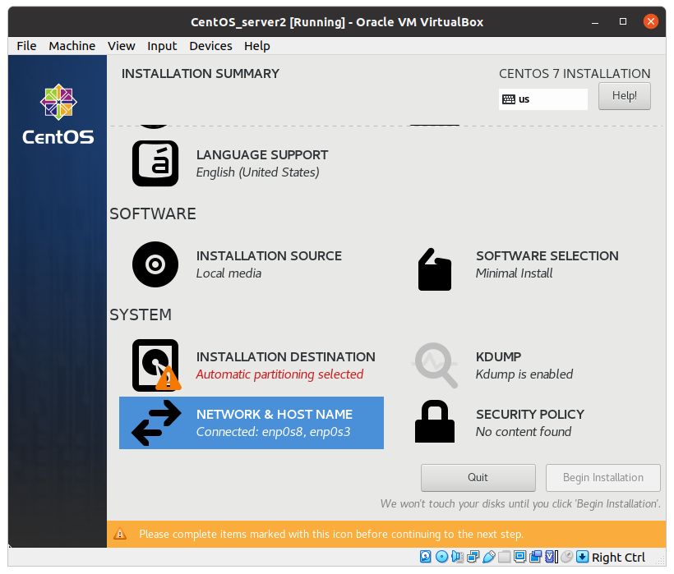The image size is (674, 574).
Task: Open the Language Support keyboard icon
Action: click(x=155, y=163)
